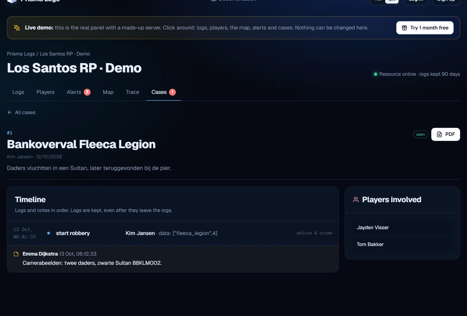Switch to the Players tab
This screenshot has width=467, height=316.
[45, 92]
